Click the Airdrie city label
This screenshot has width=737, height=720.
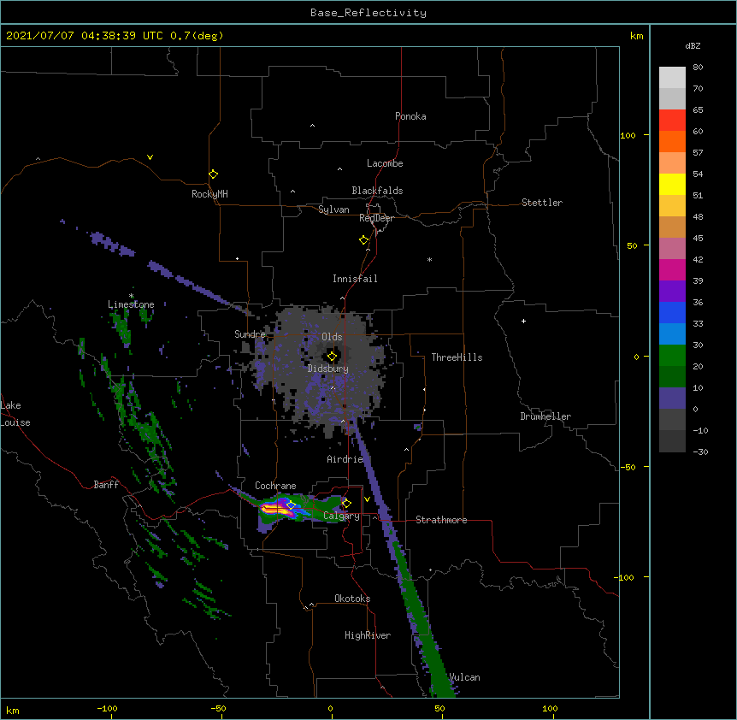tap(345, 459)
